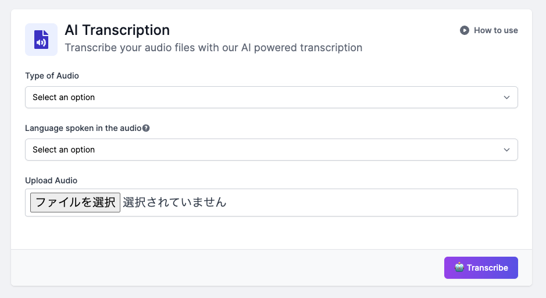Click the 選択されていません file status text
Viewport: 546px width, 298px height.
coord(174,203)
